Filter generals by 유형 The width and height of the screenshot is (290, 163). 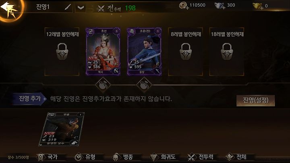point(88,157)
